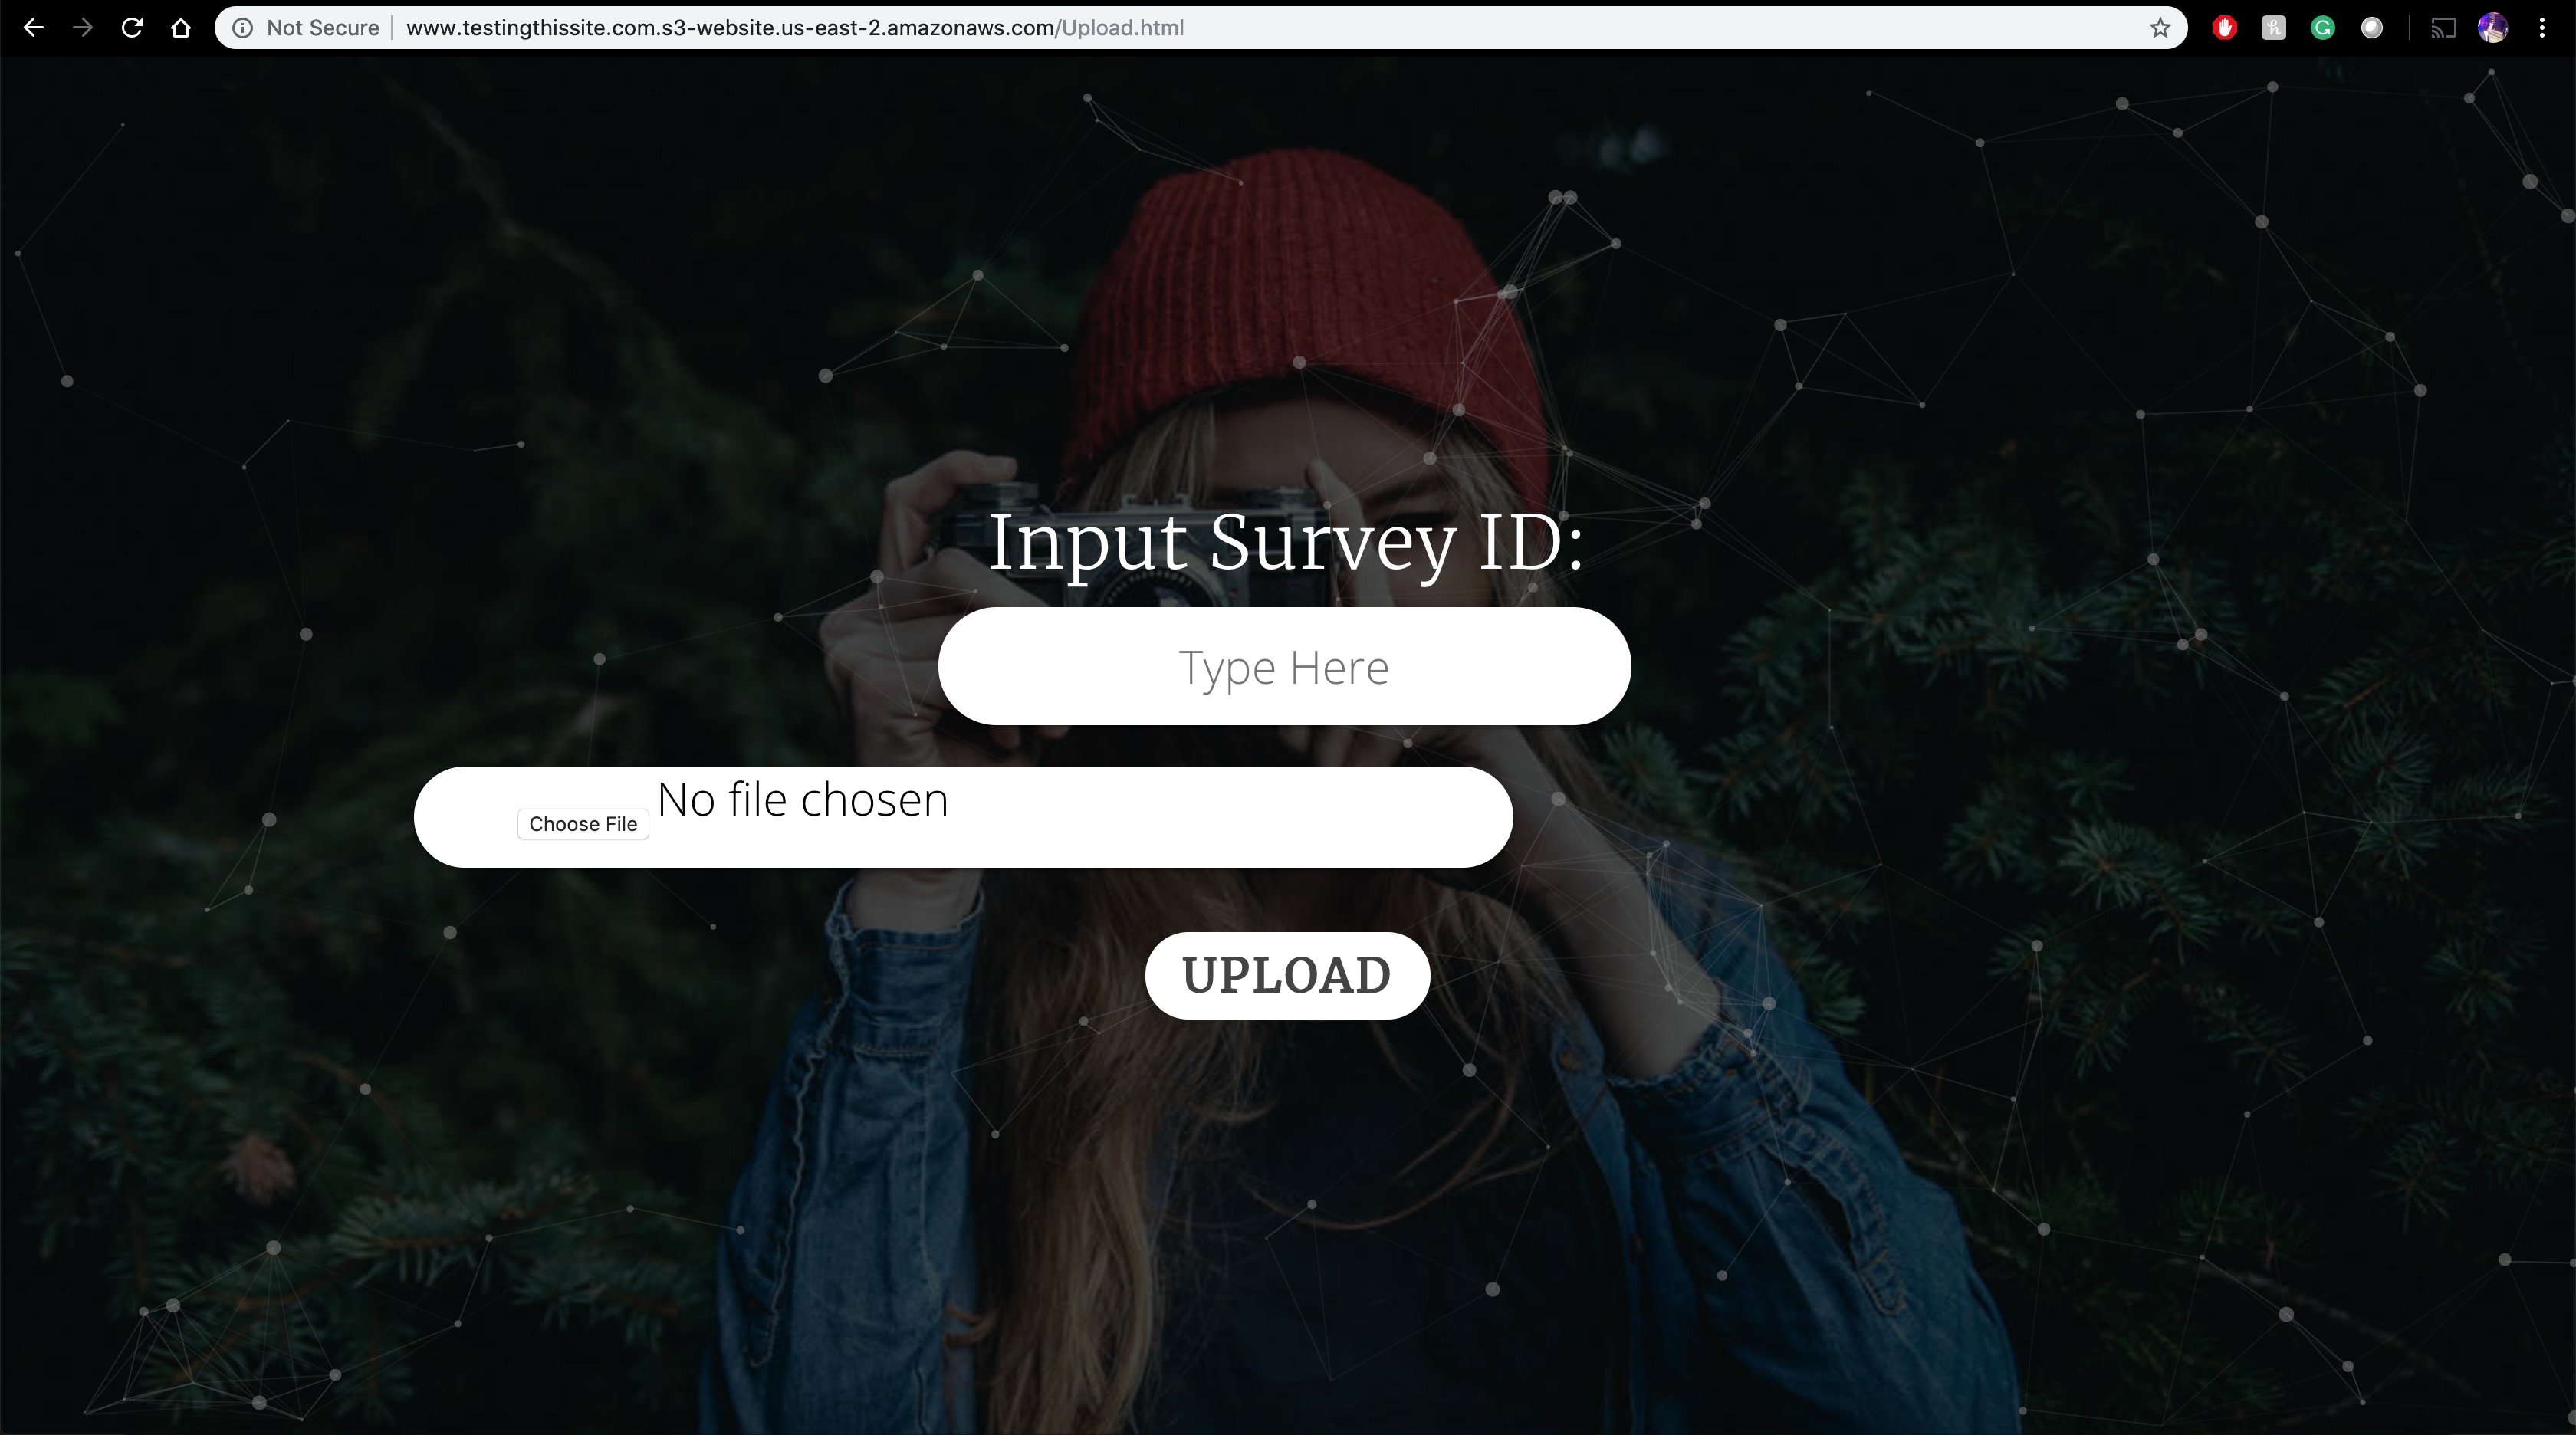Viewport: 2576px width, 1435px height.
Task: Click the Choose File button
Action: 583,824
